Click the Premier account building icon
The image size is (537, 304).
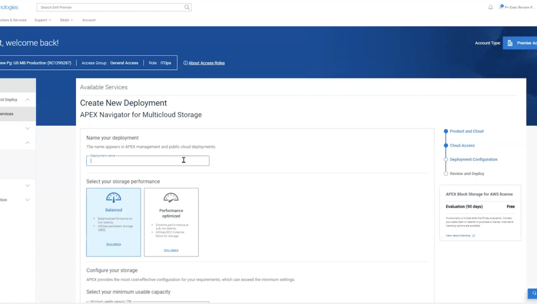pyautogui.click(x=510, y=43)
